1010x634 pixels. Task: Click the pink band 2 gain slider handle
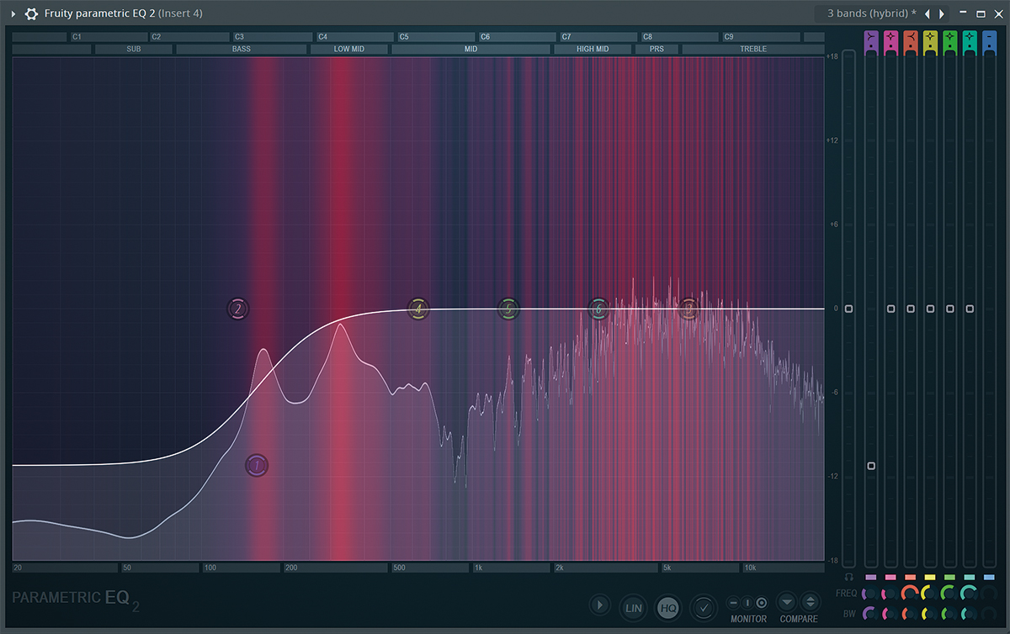point(890,309)
